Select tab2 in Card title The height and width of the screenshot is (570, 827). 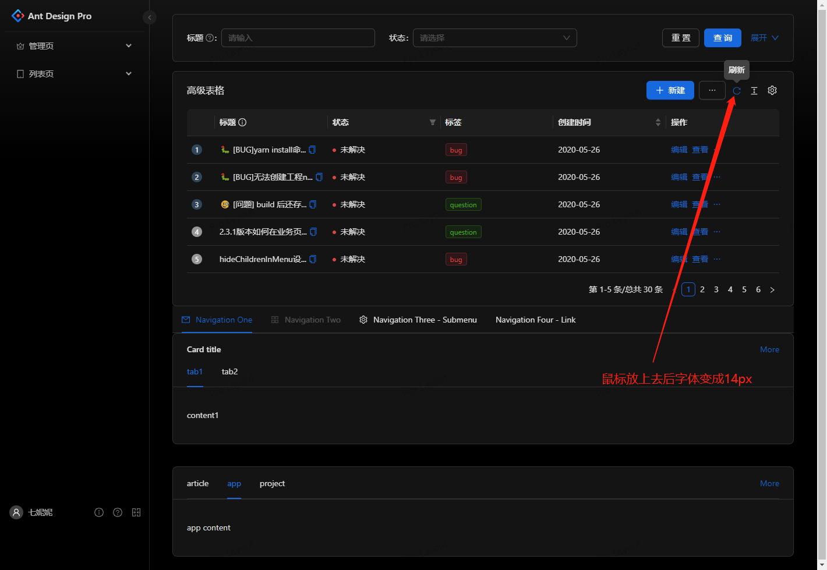(x=229, y=371)
